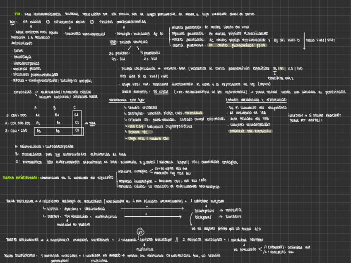The width and height of the screenshot is (351, 263).
Task: Click the Estudio mutaciones y resistencias heading
Action: coord(256,100)
